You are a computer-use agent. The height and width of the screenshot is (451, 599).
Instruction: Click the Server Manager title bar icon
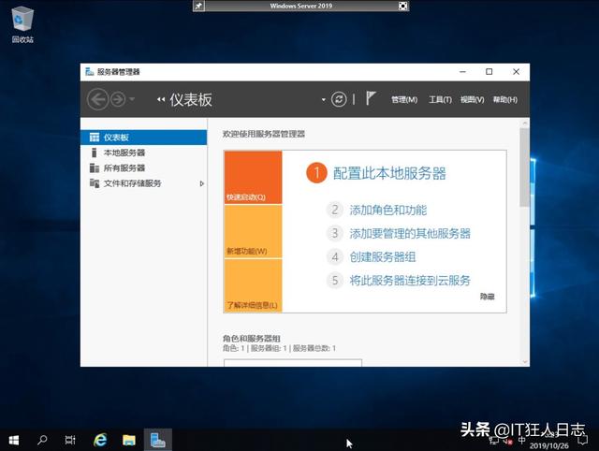click(90, 72)
